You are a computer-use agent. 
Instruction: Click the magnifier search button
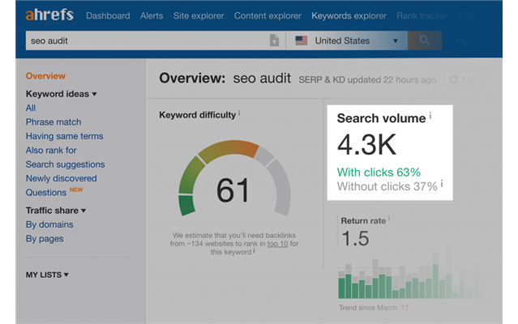425,40
